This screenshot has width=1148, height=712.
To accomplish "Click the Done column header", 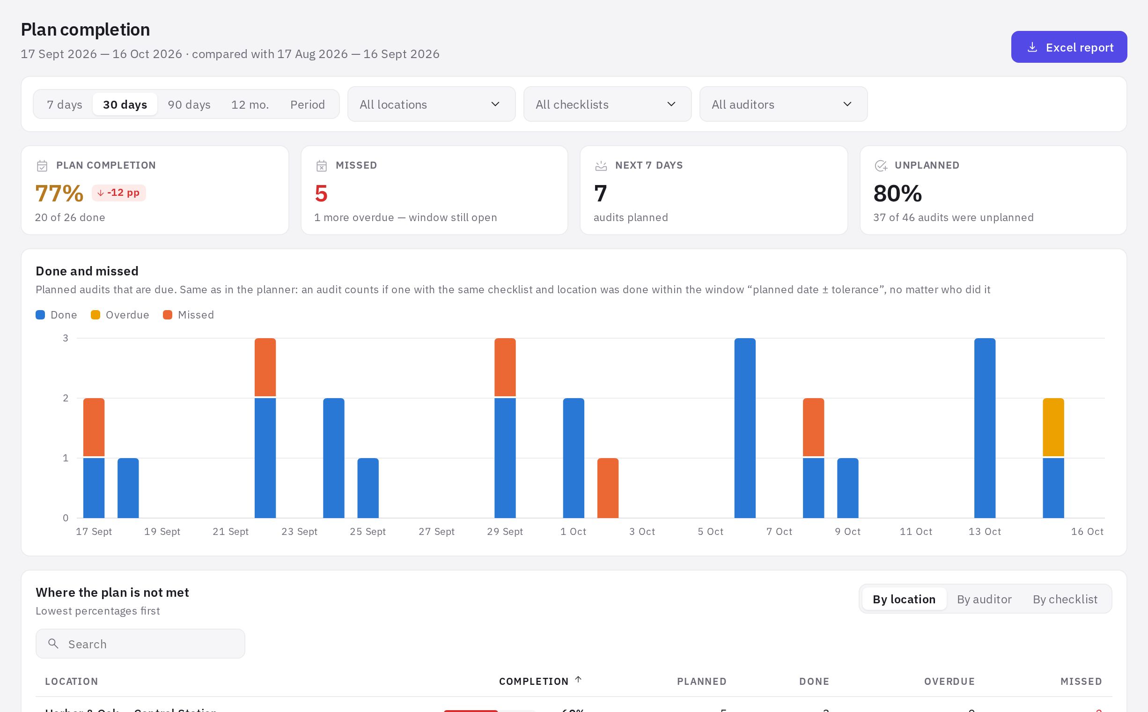I will [814, 681].
